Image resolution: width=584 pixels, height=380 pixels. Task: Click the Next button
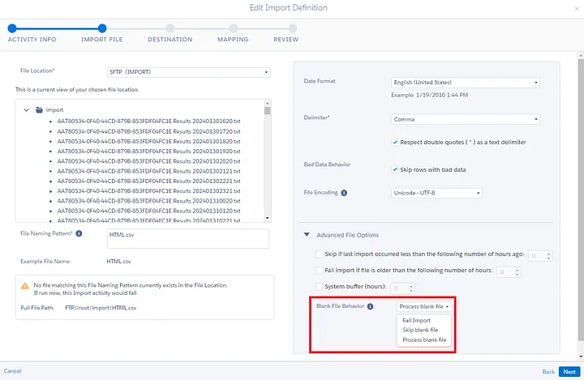[x=569, y=371]
